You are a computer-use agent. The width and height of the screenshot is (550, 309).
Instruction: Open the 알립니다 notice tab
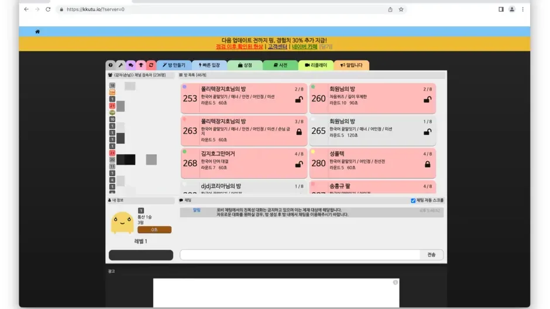coord(351,65)
